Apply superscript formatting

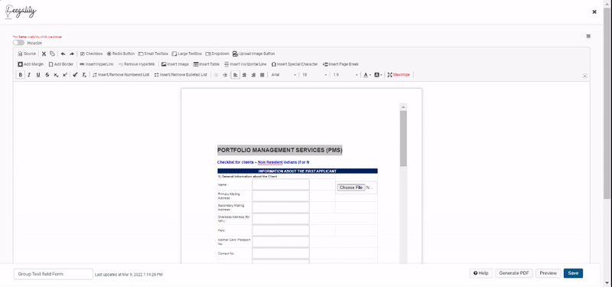click(65, 74)
